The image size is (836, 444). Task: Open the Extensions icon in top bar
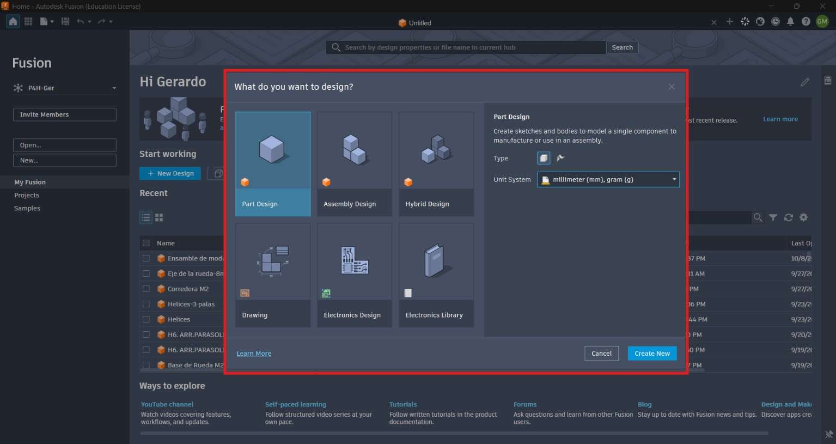click(745, 21)
